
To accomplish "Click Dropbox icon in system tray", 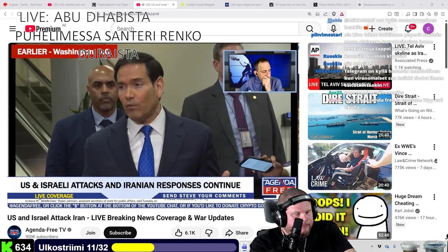I will [380, 247].
